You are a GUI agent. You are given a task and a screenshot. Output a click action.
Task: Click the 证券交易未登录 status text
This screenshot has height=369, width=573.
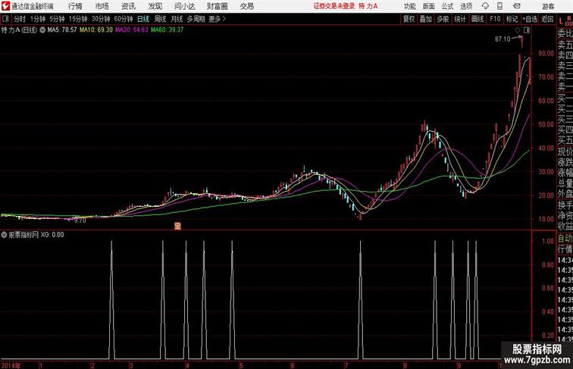coord(334,6)
